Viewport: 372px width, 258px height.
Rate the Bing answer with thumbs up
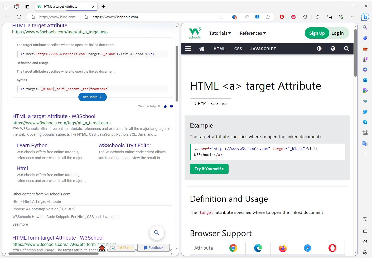click(165, 107)
